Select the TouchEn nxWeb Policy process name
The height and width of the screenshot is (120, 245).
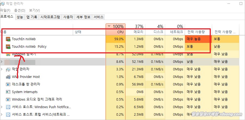[29, 46]
